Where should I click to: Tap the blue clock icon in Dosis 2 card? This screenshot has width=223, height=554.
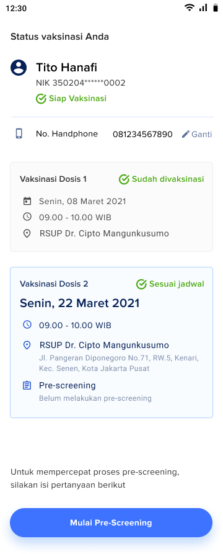point(27,324)
